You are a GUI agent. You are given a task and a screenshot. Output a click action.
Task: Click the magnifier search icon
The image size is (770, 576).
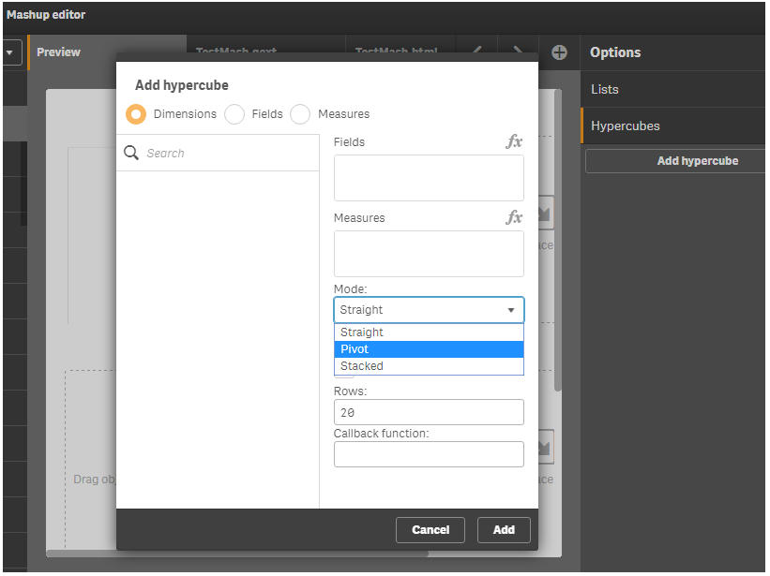pyautogui.click(x=131, y=153)
